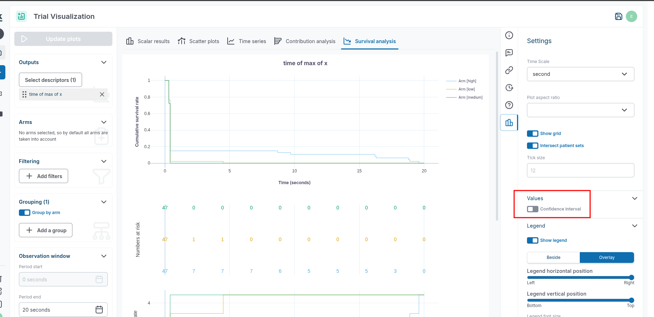This screenshot has height=317, width=654.
Task: Open the history clock icon
Action: pos(509,88)
